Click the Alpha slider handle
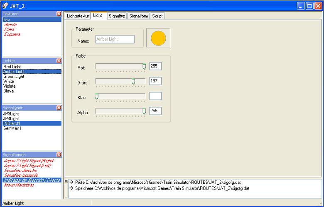The height and width of the screenshot is (207, 324). tap(144, 111)
